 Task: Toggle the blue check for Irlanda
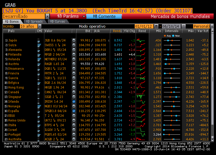coord(74,101)
